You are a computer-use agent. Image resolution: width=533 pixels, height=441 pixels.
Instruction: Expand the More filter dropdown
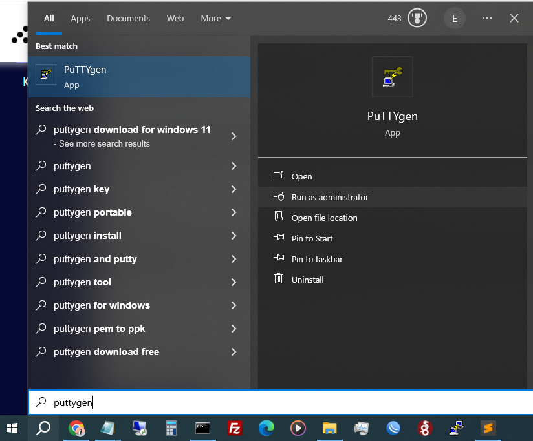[x=215, y=19]
